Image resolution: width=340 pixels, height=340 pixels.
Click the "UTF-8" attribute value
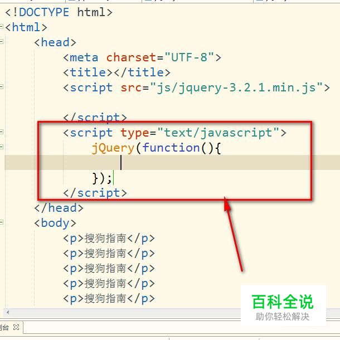click(x=189, y=57)
